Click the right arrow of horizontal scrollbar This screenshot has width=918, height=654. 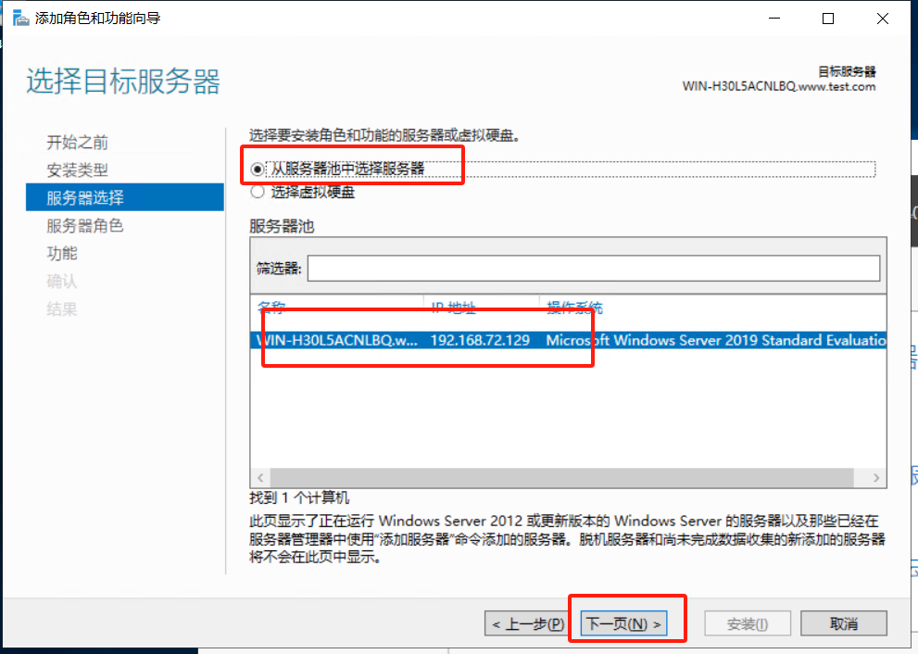pyautogui.click(x=875, y=478)
